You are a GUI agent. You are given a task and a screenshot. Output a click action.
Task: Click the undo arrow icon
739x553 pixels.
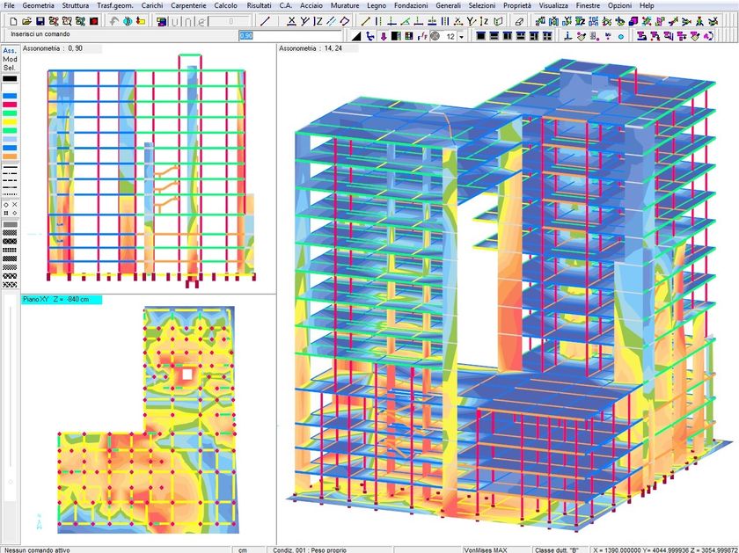tap(113, 21)
